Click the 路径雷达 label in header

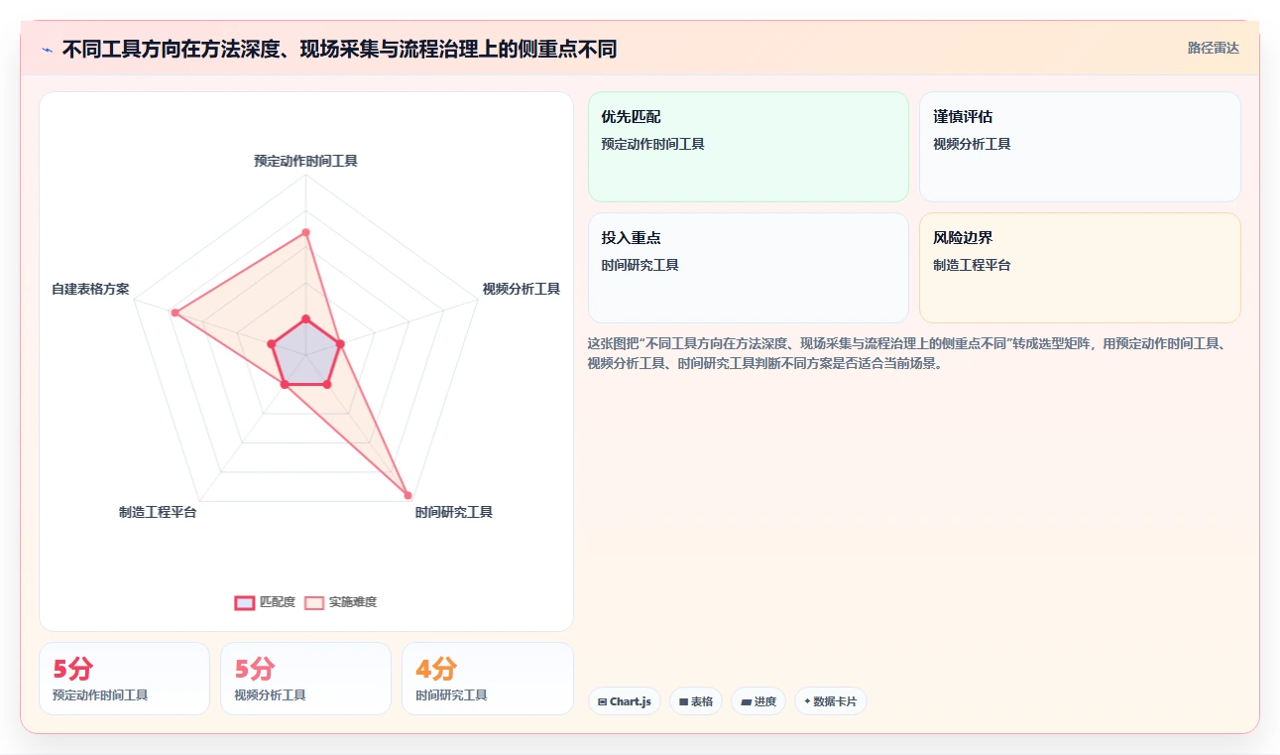tap(1214, 48)
